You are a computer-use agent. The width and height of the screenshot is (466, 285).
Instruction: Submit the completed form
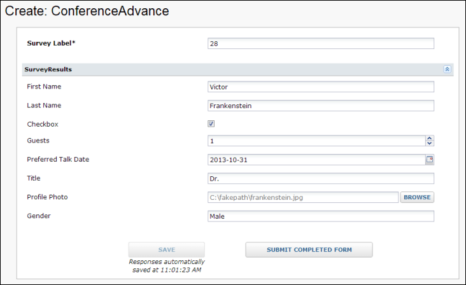[309, 249]
